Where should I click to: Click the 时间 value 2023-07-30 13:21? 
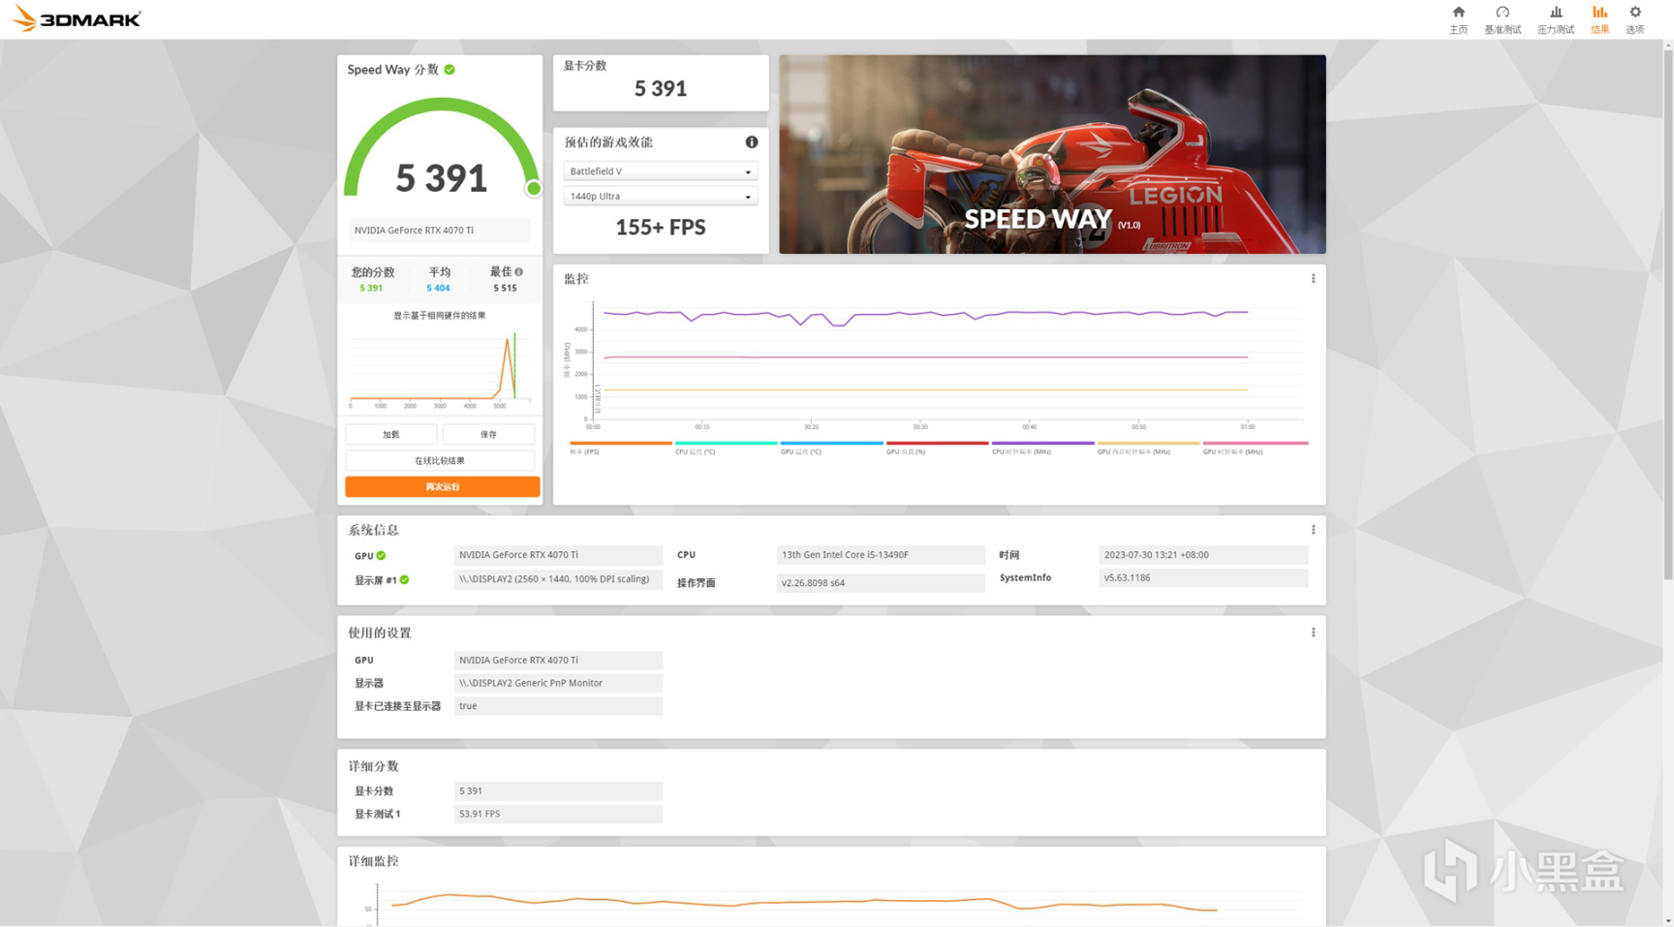(x=1203, y=555)
